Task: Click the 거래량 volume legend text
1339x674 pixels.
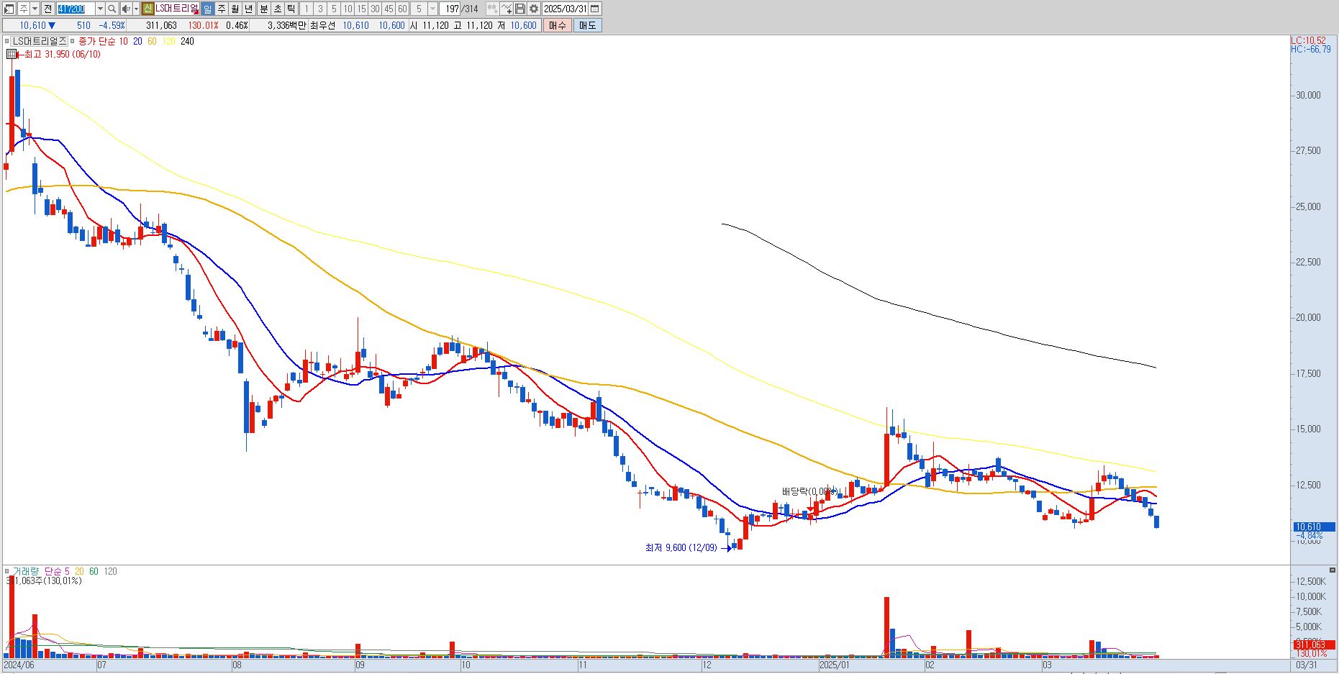Action: pyautogui.click(x=26, y=571)
